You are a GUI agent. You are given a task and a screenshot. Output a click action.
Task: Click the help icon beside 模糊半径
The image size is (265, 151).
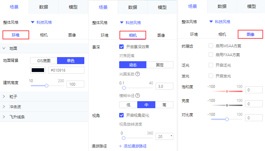138,95
